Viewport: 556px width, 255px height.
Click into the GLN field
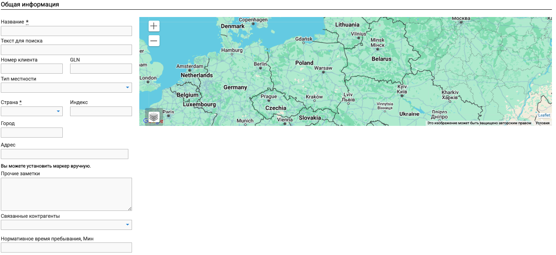pos(101,69)
